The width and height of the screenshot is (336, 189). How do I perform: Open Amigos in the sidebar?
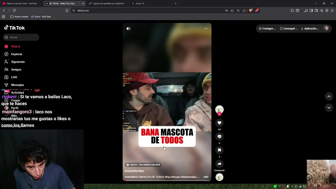13,70
